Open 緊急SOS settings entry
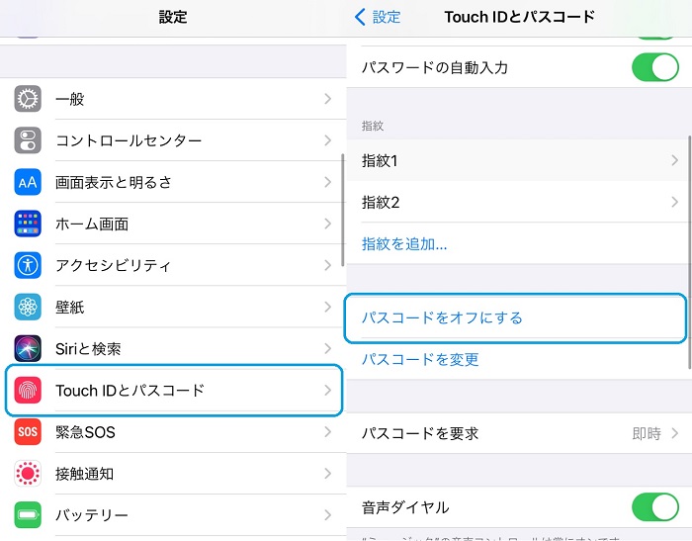Screen dimensions: 692x541 click(x=173, y=431)
